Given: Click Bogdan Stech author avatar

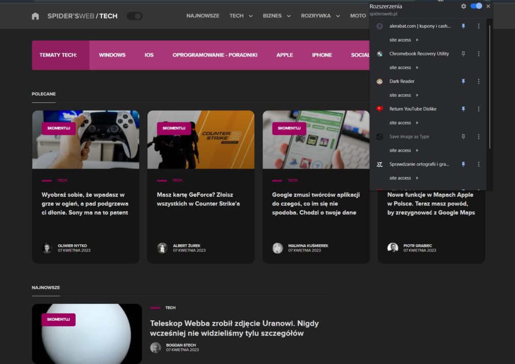Looking at the screenshot, I should (x=156, y=348).
